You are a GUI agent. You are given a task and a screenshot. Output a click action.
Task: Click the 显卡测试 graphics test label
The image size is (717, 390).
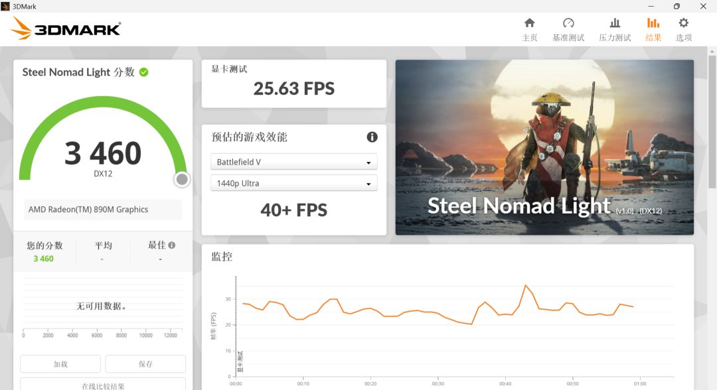tap(229, 69)
